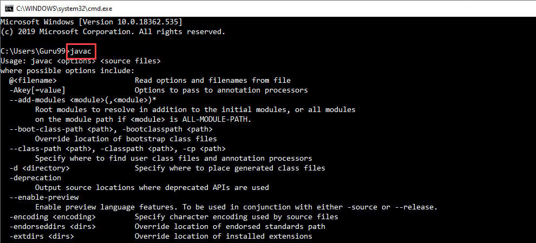This screenshot has height=243, width=536.
Task: Click the --add-modules option line
Action: click(83, 100)
